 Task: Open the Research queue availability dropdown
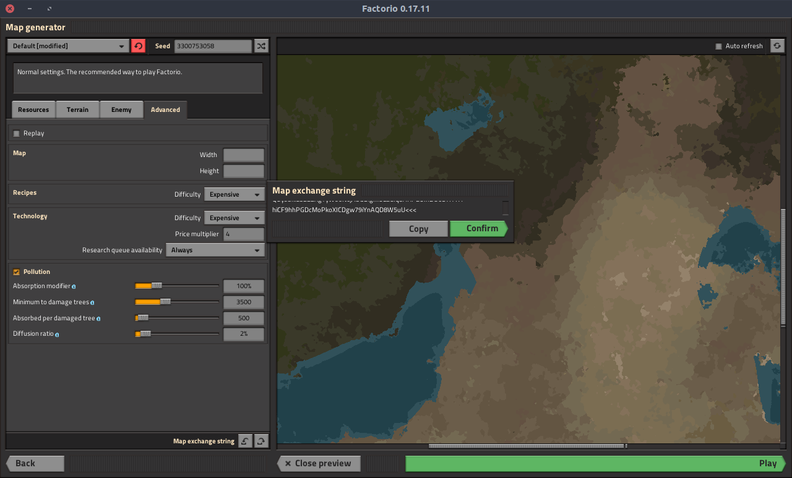click(215, 250)
